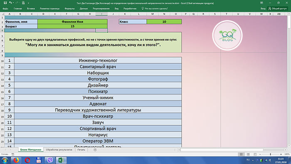Open the Undo history dropdown arrow
Viewport: 291px width, 164px height.
pos(13,3)
